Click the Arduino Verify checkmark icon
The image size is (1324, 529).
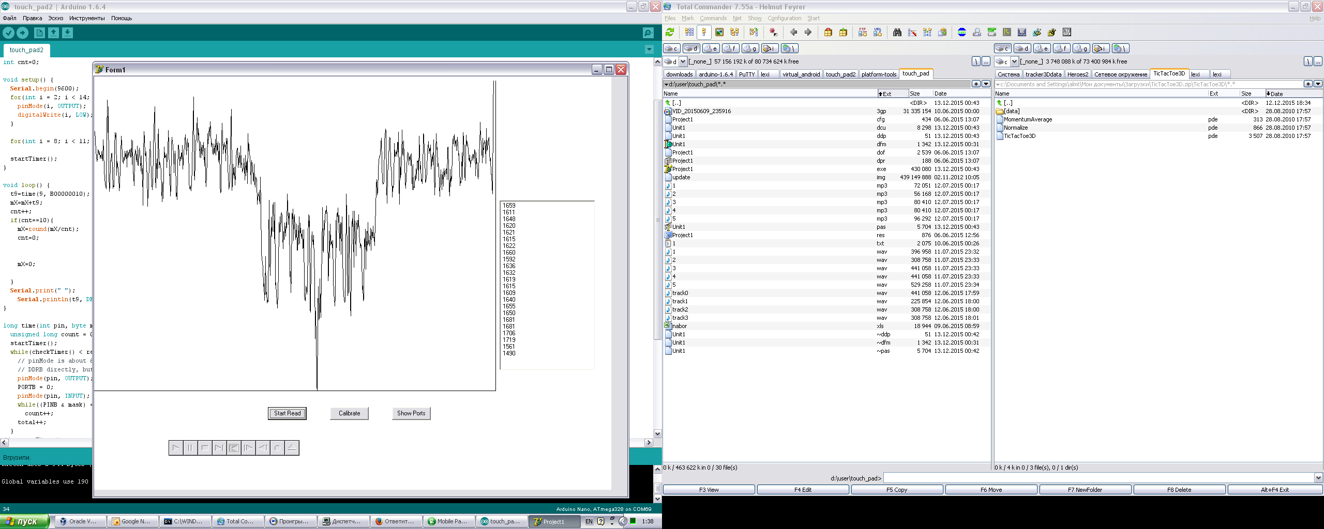click(x=9, y=33)
